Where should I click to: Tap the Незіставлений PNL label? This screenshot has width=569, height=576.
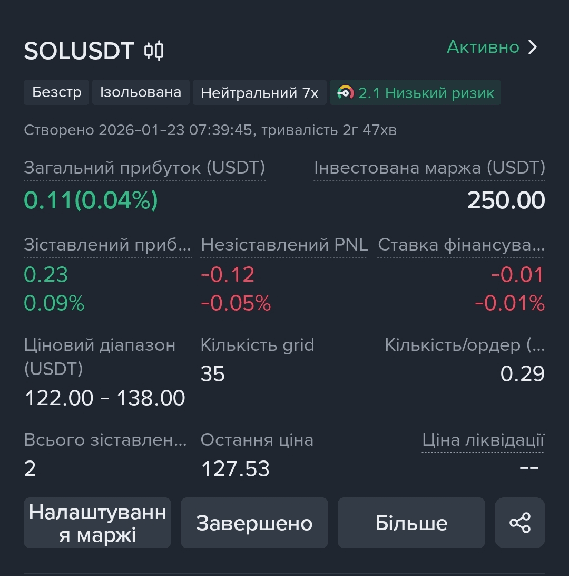[x=284, y=245]
